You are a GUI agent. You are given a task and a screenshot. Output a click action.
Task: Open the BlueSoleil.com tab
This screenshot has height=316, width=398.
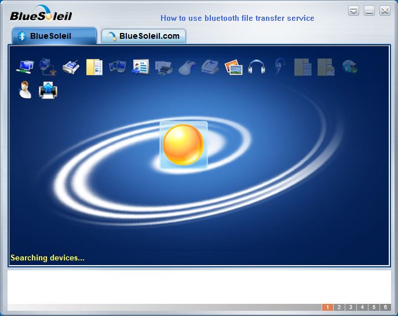click(x=144, y=36)
